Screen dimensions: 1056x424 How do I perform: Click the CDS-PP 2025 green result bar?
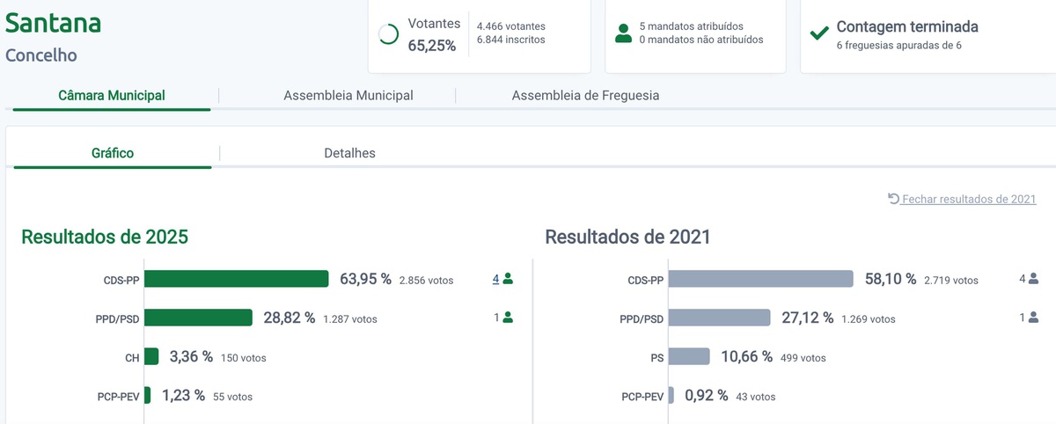pyautogui.click(x=236, y=279)
